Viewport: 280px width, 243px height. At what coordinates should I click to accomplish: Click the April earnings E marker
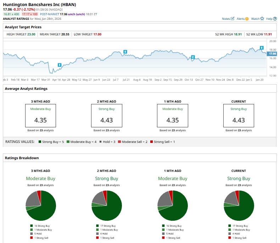(x=60, y=65)
